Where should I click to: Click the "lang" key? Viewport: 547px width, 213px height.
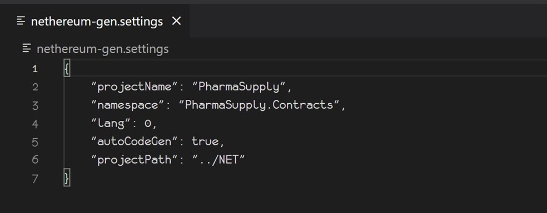108,123
